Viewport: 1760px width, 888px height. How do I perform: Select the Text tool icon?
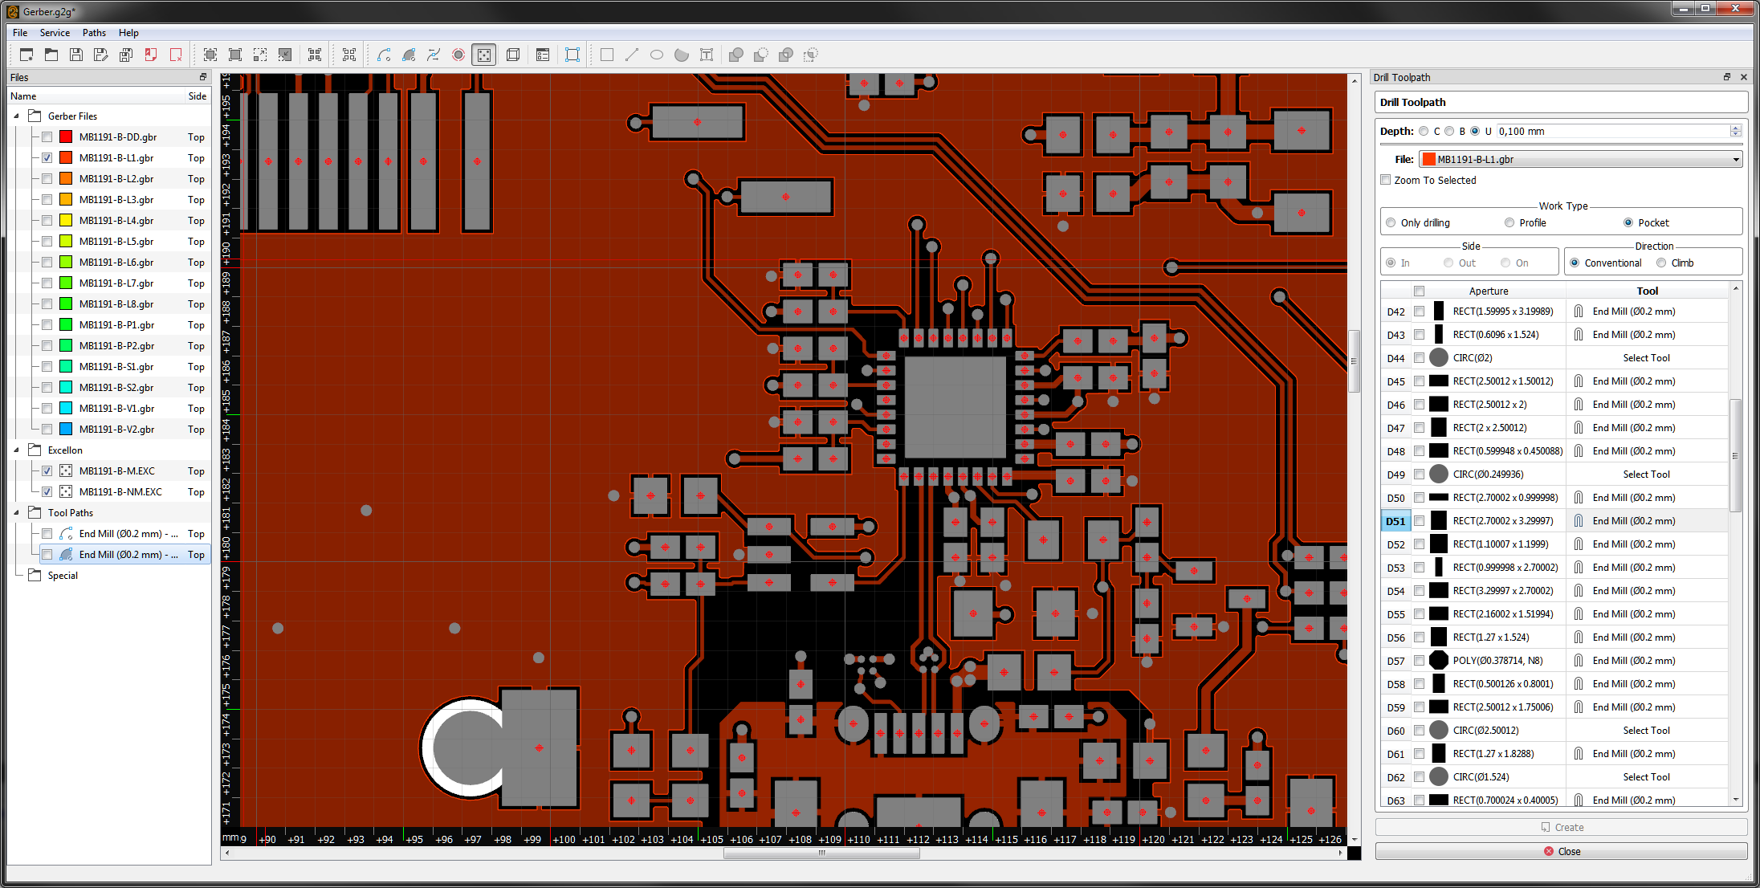coord(707,55)
